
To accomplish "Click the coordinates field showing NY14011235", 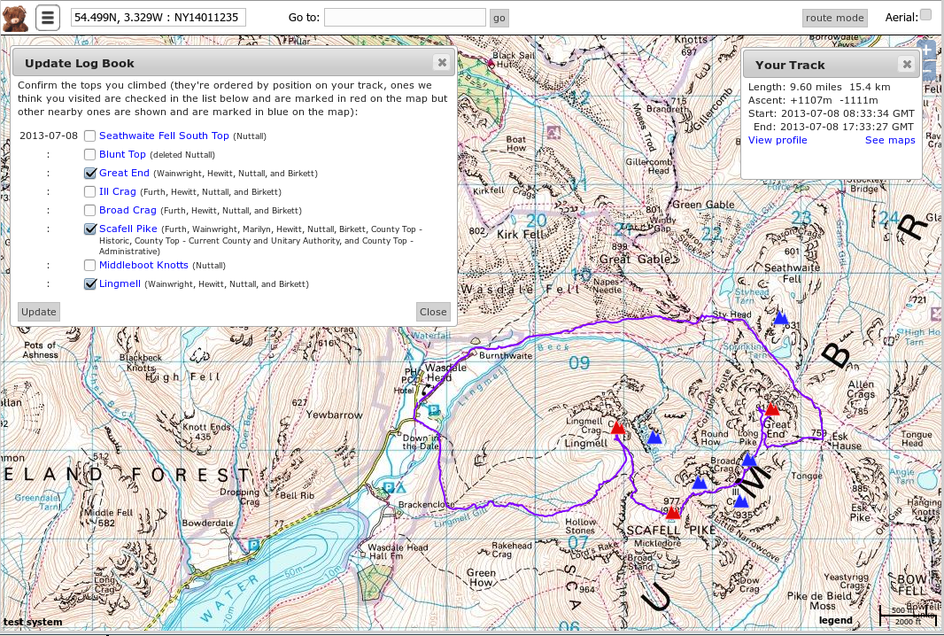I will pyautogui.click(x=159, y=18).
